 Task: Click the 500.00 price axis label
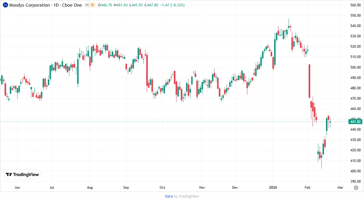coord(356,67)
